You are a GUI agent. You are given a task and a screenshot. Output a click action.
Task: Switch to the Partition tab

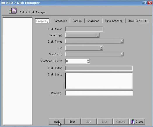(60, 21)
